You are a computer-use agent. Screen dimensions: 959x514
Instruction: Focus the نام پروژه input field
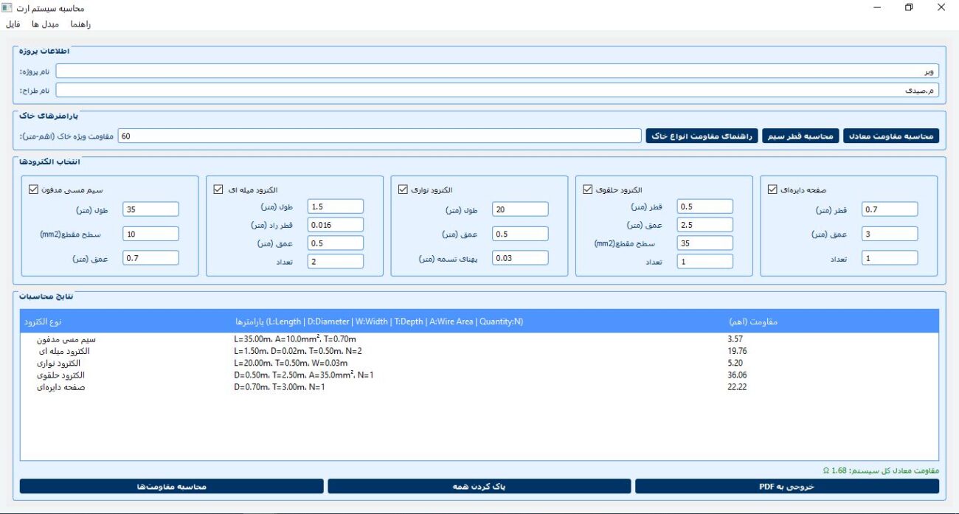coord(496,72)
